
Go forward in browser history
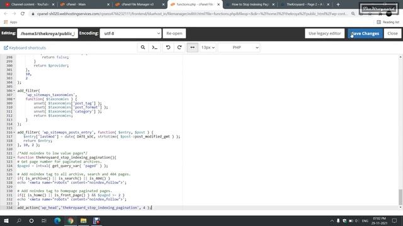[x=14, y=14]
